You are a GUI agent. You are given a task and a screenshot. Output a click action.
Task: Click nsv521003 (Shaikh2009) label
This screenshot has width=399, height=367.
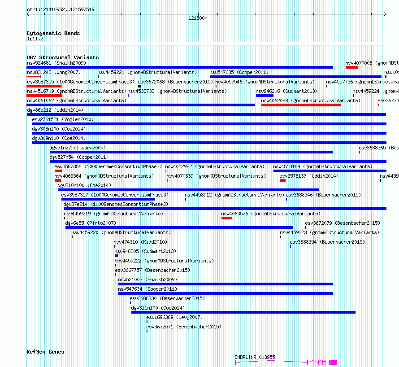click(147, 280)
